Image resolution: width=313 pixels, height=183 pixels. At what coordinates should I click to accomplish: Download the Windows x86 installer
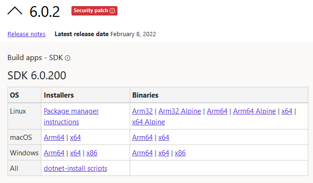coord(92,153)
